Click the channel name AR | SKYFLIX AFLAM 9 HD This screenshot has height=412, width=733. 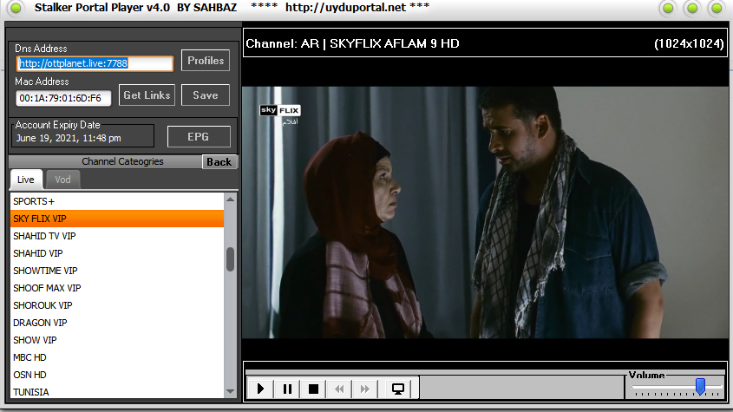pyautogui.click(x=380, y=43)
